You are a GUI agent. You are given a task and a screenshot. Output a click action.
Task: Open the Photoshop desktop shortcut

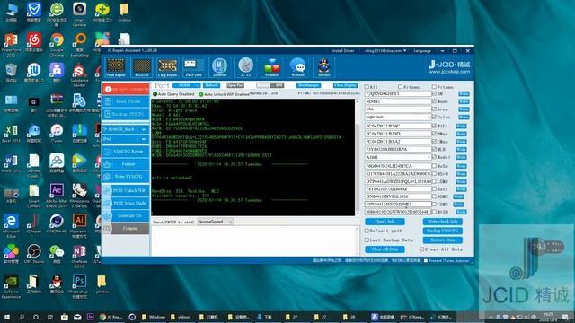pos(79,286)
